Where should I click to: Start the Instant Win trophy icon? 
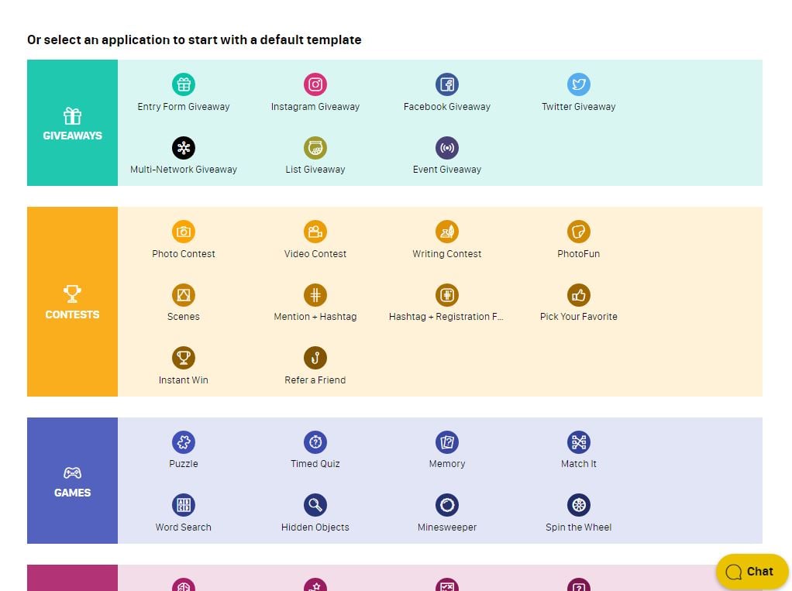pyautogui.click(x=184, y=358)
